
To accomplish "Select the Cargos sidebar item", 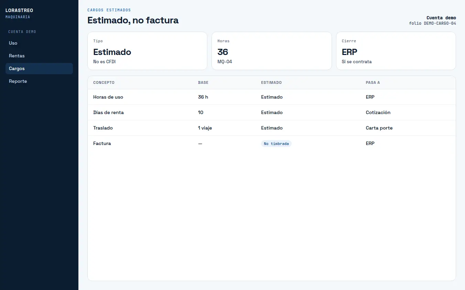I will (39, 68).
